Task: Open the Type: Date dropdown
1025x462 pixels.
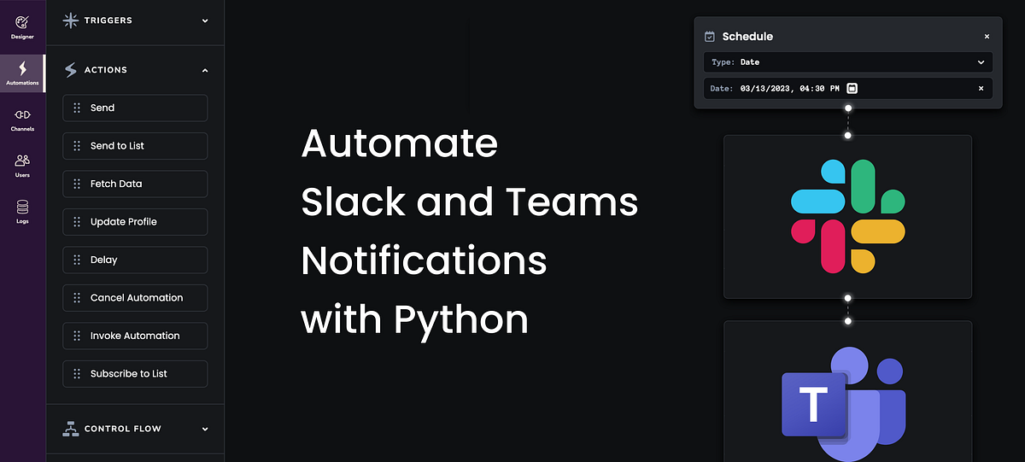Action: pyautogui.click(x=848, y=62)
